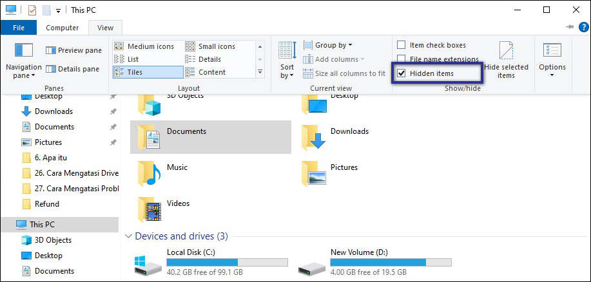Open the File menu tab
This screenshot has width=591, height=282.
[19, 28]
